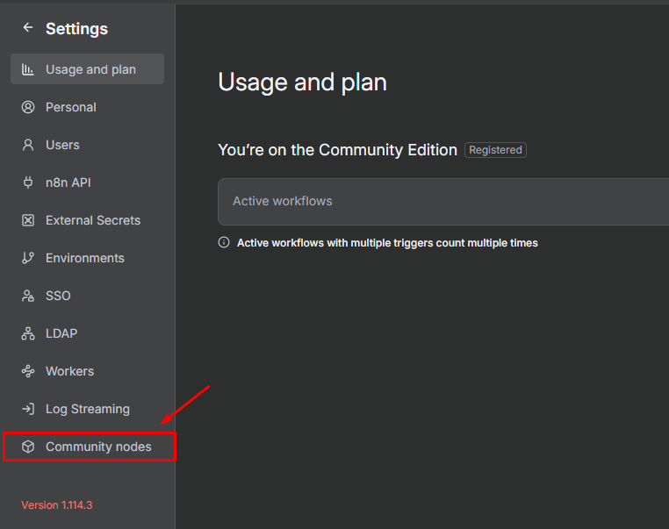Image resolution: width=669 pixels, height=529 pixels.
Task: Click the LDAP network hierarchy icon
Action: [x=28, y=333]
